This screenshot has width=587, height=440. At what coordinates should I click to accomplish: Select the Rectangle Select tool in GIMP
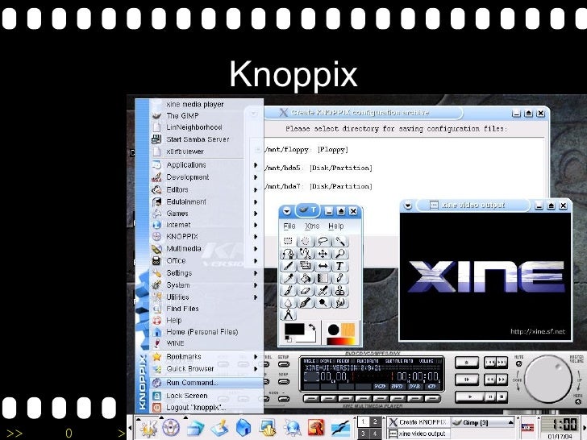pyautogui.click(x=288, y=241)
